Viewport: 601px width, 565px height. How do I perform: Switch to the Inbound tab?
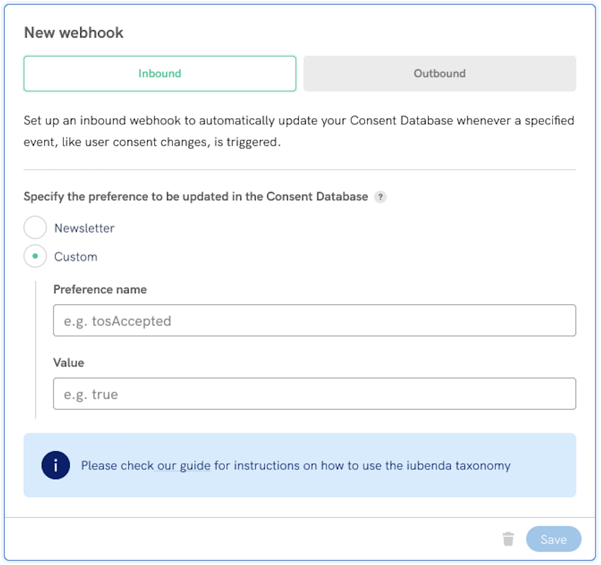(x=160, y=74)
